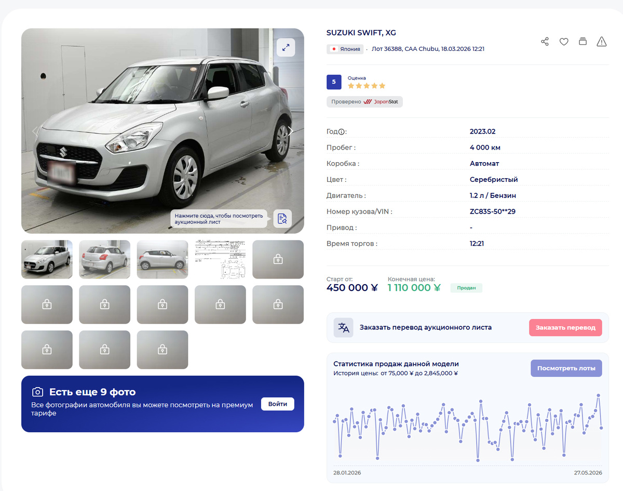Click price history range text
The height and width of the screenshot is (491, 623).
tap(396, 373)
